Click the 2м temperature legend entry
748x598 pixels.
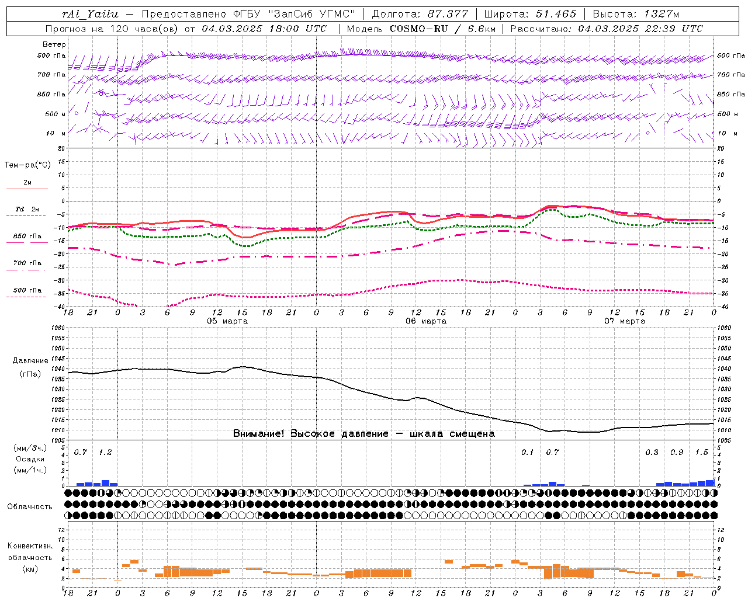tap(27, 183)
